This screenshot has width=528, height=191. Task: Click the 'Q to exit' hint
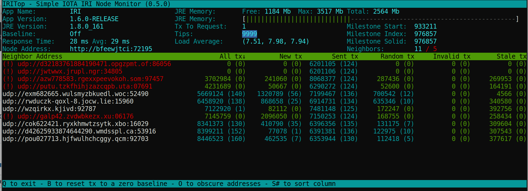point(19,184)
